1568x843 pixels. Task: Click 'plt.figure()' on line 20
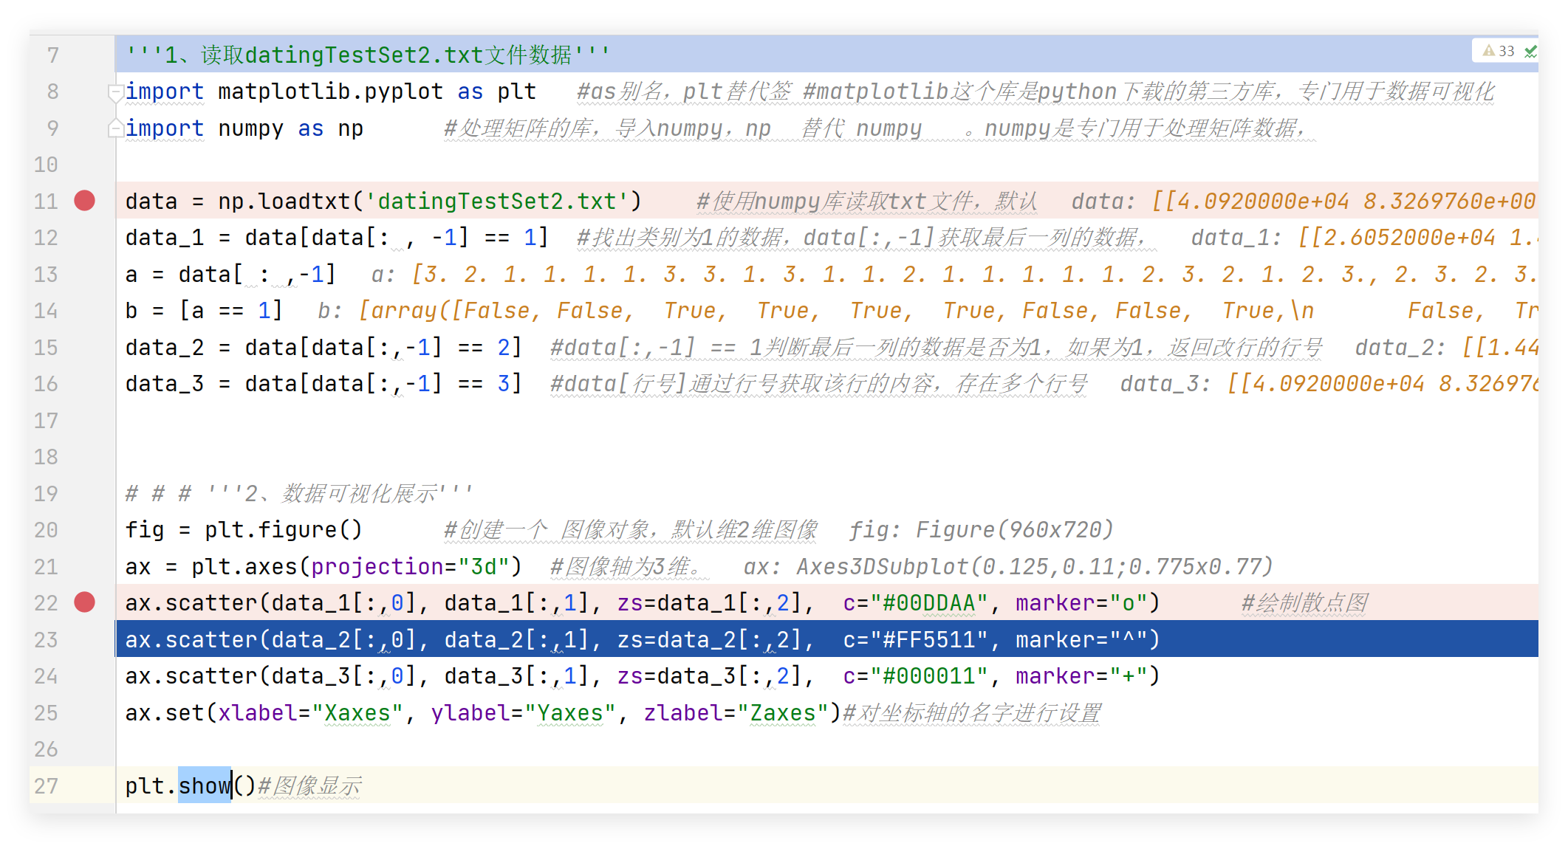[x=284, y=530]
